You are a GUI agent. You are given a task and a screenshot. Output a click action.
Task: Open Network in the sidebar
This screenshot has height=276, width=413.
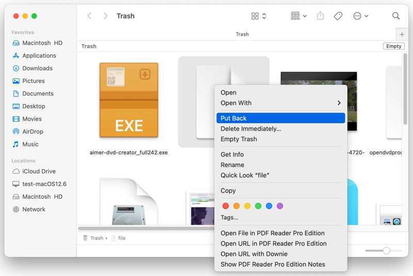coord(29,209)
